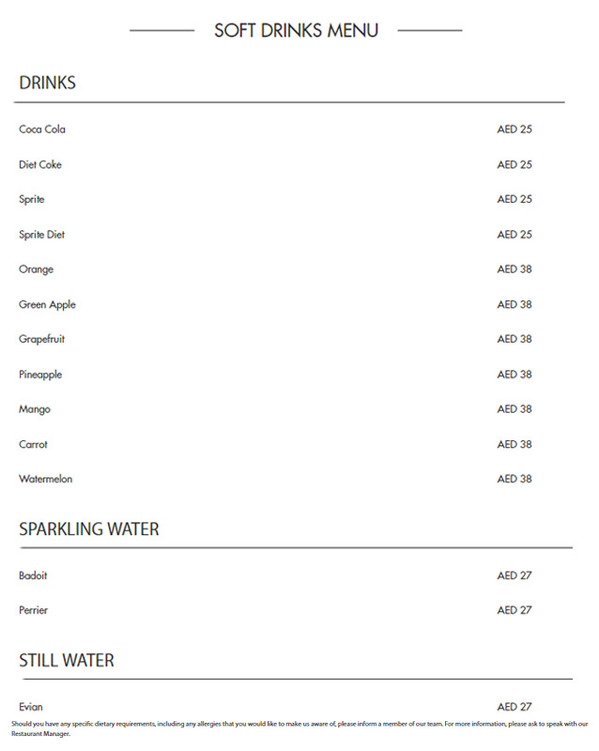Choose the Sprite drink entry

[32, 199]
